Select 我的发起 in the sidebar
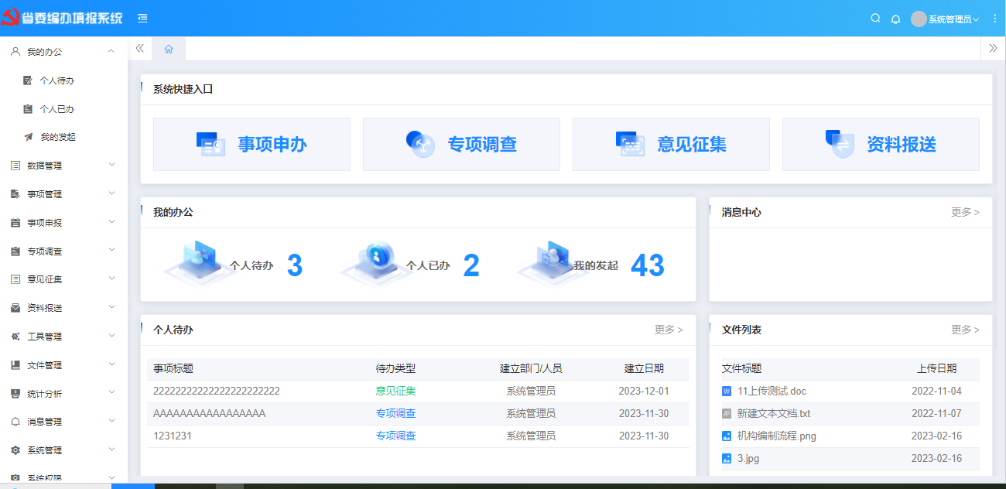Screen dimensions: 1006x489 coord(57,137)
